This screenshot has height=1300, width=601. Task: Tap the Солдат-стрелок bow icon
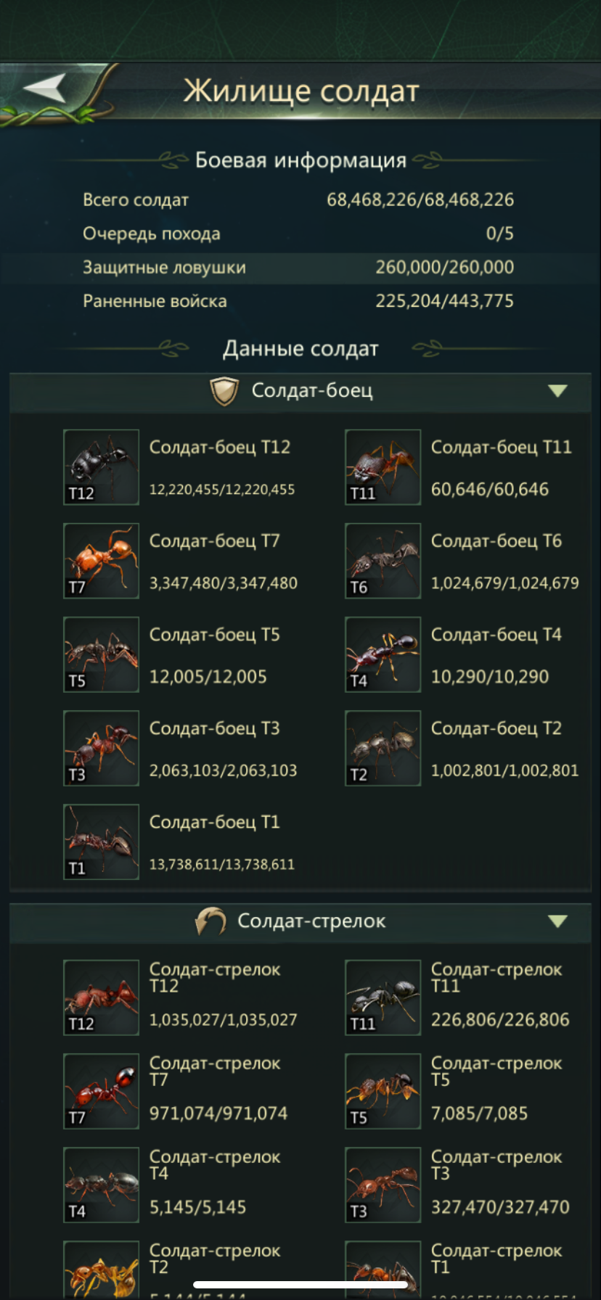pyautogui.click(x=210, y=921)
